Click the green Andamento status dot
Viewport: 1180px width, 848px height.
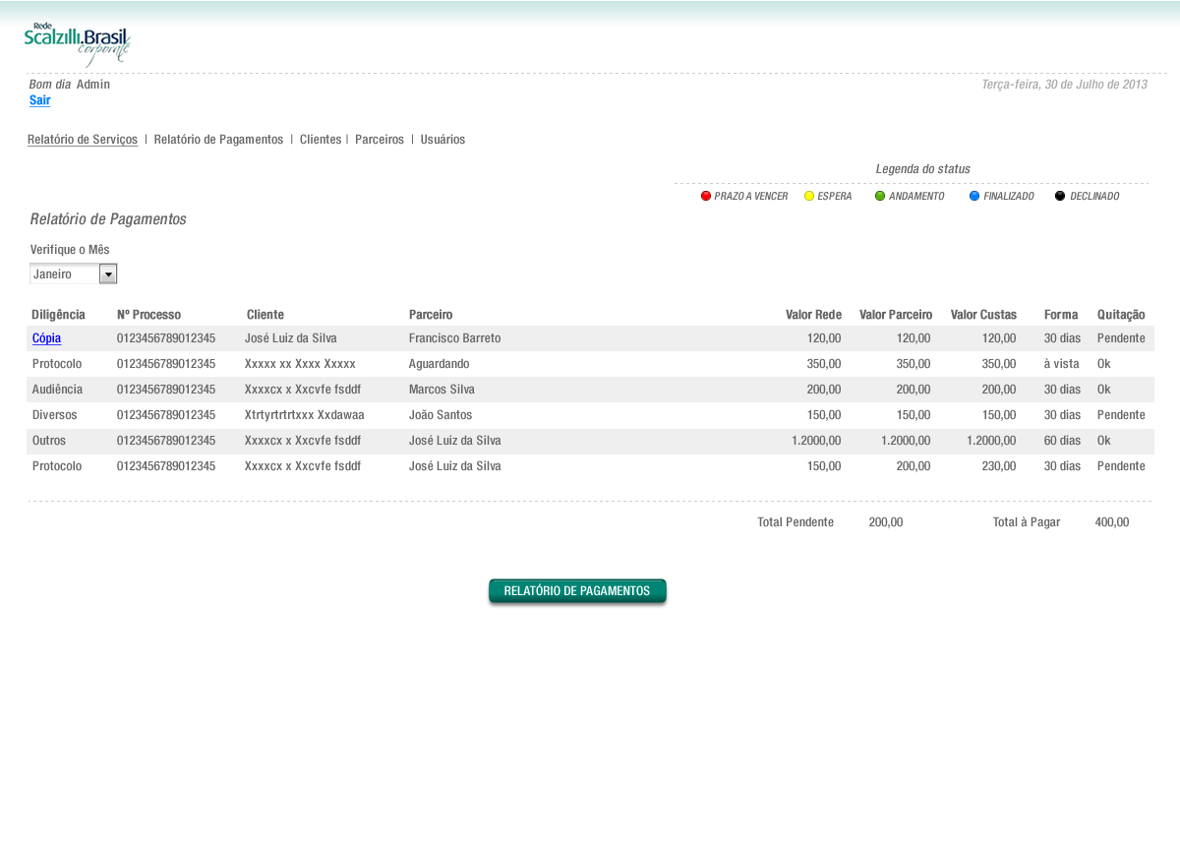point(880,196)
